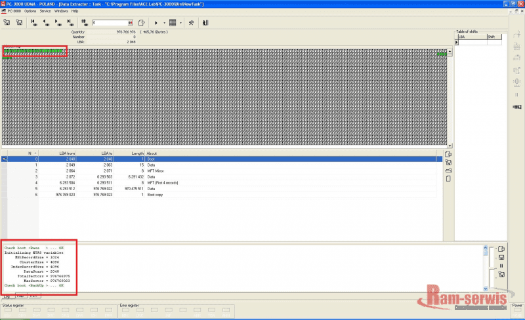Viewport: 525px width, 320px height.
Task: Expand the grid view dropdown arrow
Action: pyautogui.click(x=181, y=22)
